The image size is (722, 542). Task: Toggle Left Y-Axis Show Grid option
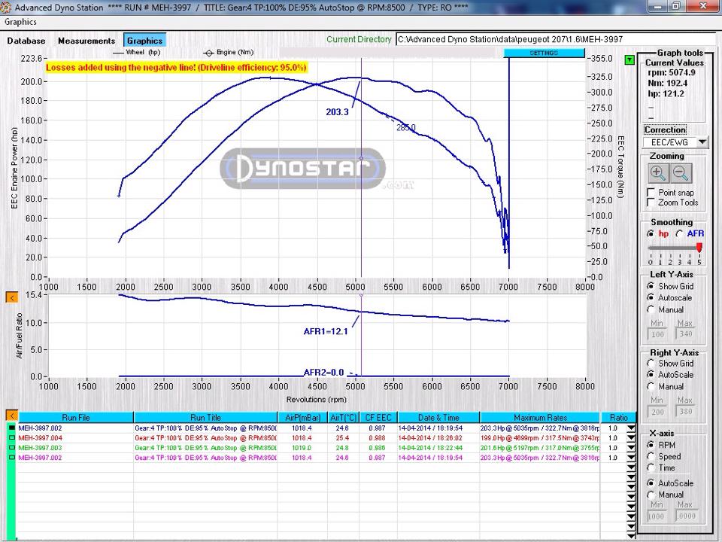pos(651,286)
